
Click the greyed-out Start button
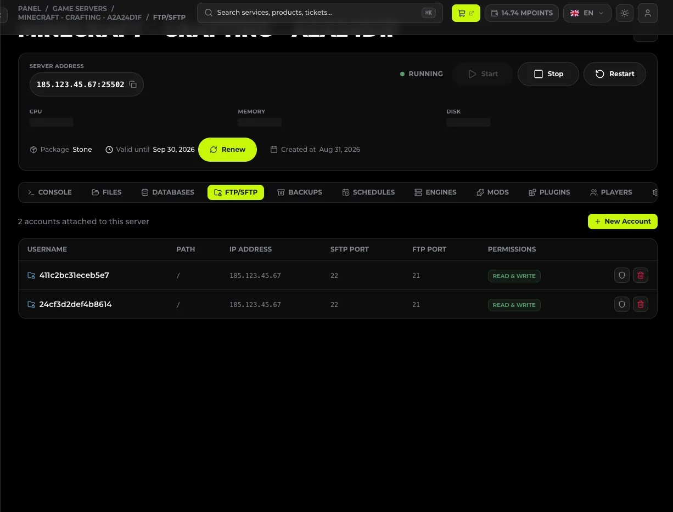pos(483,74)
